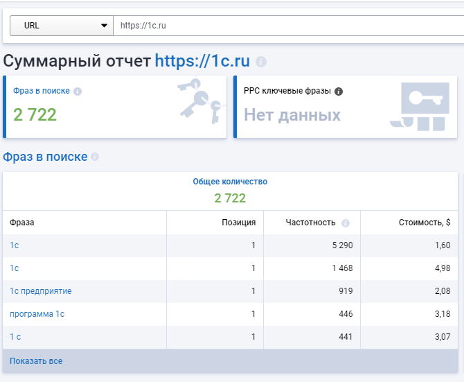Open the '1с предприятие' phrase link
This screenshot has width=464, height=382.
coord(40,291)
